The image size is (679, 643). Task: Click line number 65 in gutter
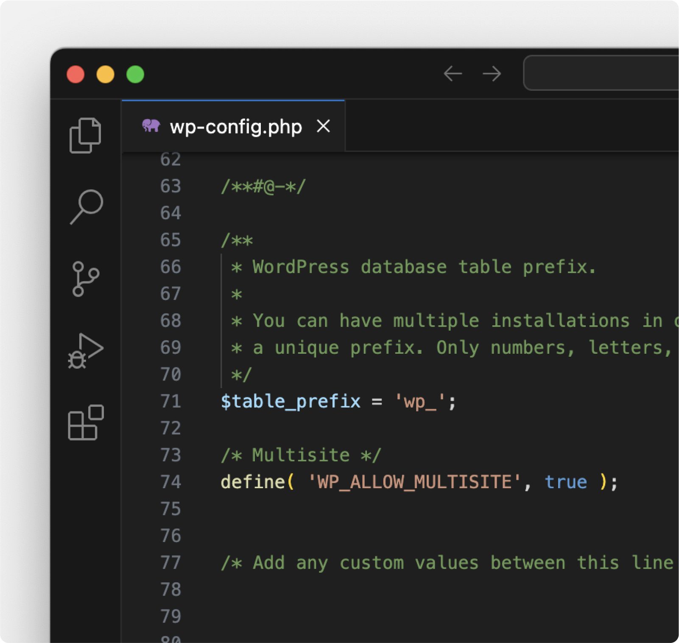[x=170, y=240]
